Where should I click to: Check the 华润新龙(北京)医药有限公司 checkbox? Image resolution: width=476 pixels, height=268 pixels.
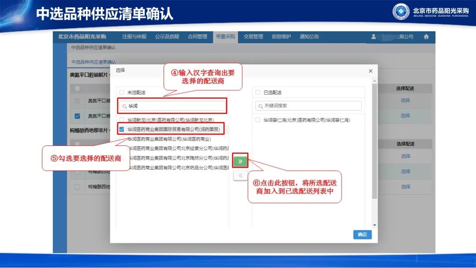tap(122, 120)
